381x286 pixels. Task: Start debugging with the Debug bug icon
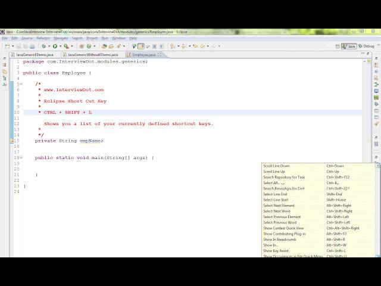(x=43, y=46)
